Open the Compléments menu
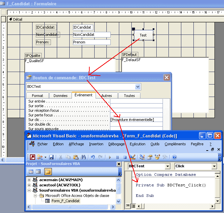This screenshot has height=213, width=224. coord(175,144)
